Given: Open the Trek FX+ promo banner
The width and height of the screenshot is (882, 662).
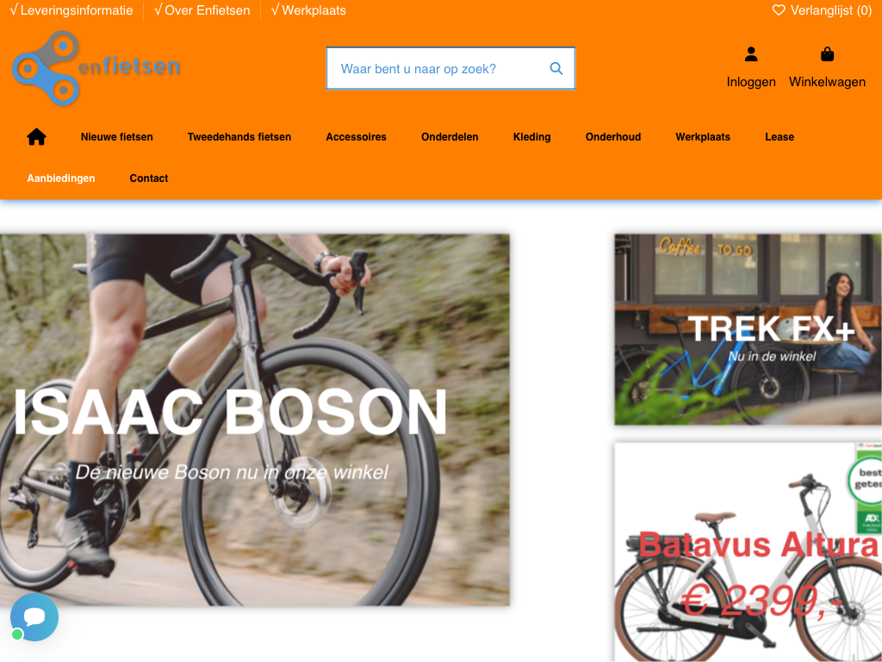Looking at the screenshot, I should (x=748, y=329).
